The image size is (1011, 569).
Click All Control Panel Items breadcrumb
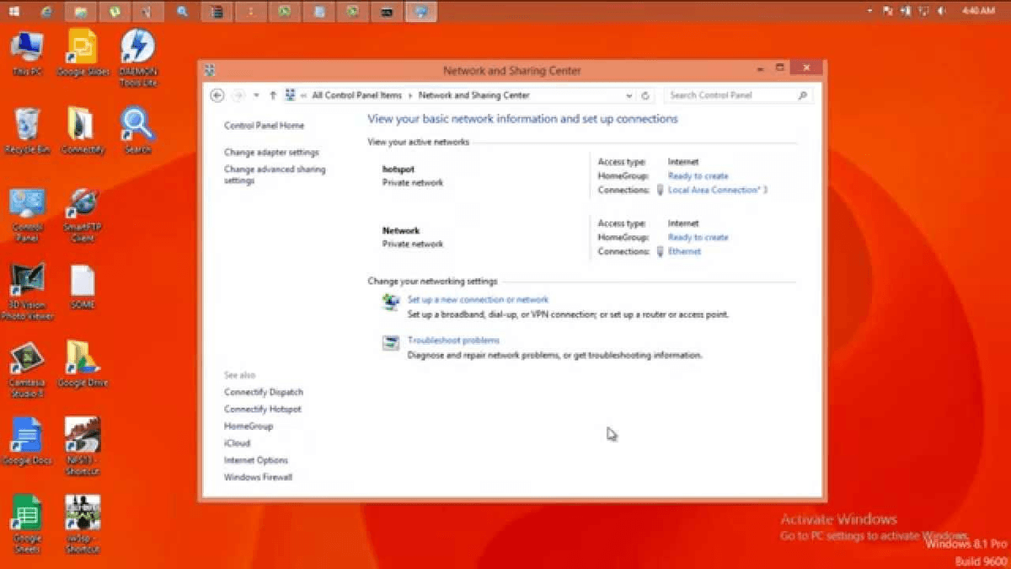click(x=357, y=95)
